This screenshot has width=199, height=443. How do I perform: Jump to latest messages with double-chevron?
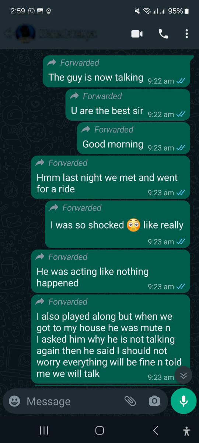pos(184,376)
